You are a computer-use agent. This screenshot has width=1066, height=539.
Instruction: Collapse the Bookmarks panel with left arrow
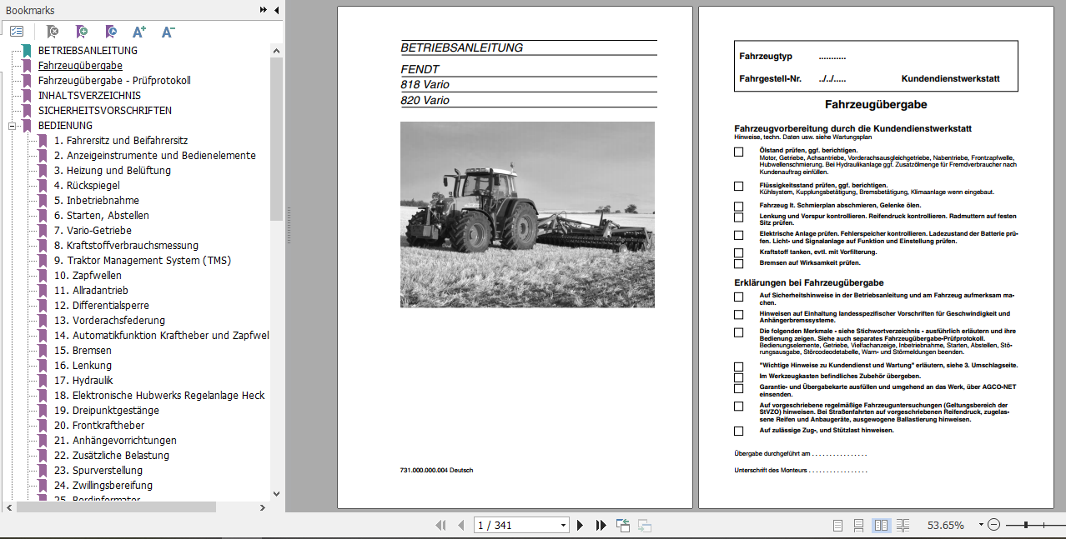point(275,10)
